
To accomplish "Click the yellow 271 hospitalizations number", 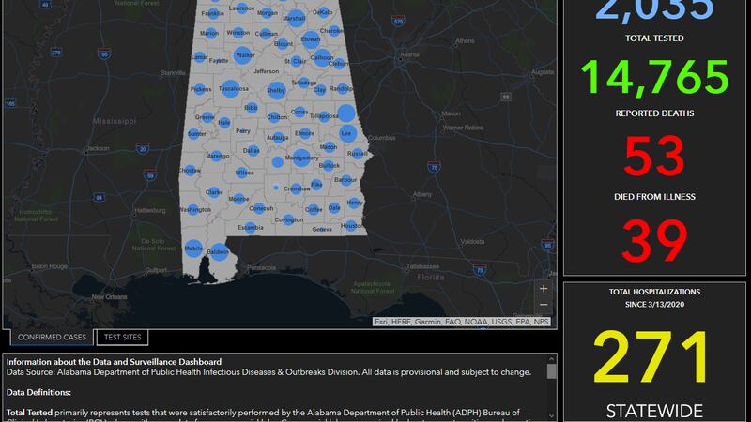I will coord(651,357).
